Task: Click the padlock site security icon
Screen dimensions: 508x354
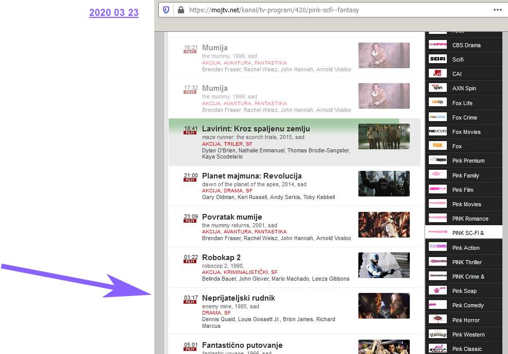Action: 180,10
